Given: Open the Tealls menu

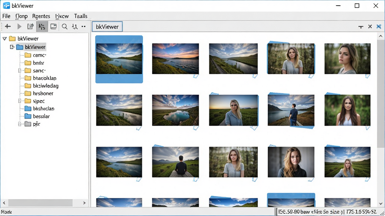Looking at the screenshot, I should (81, 16).
